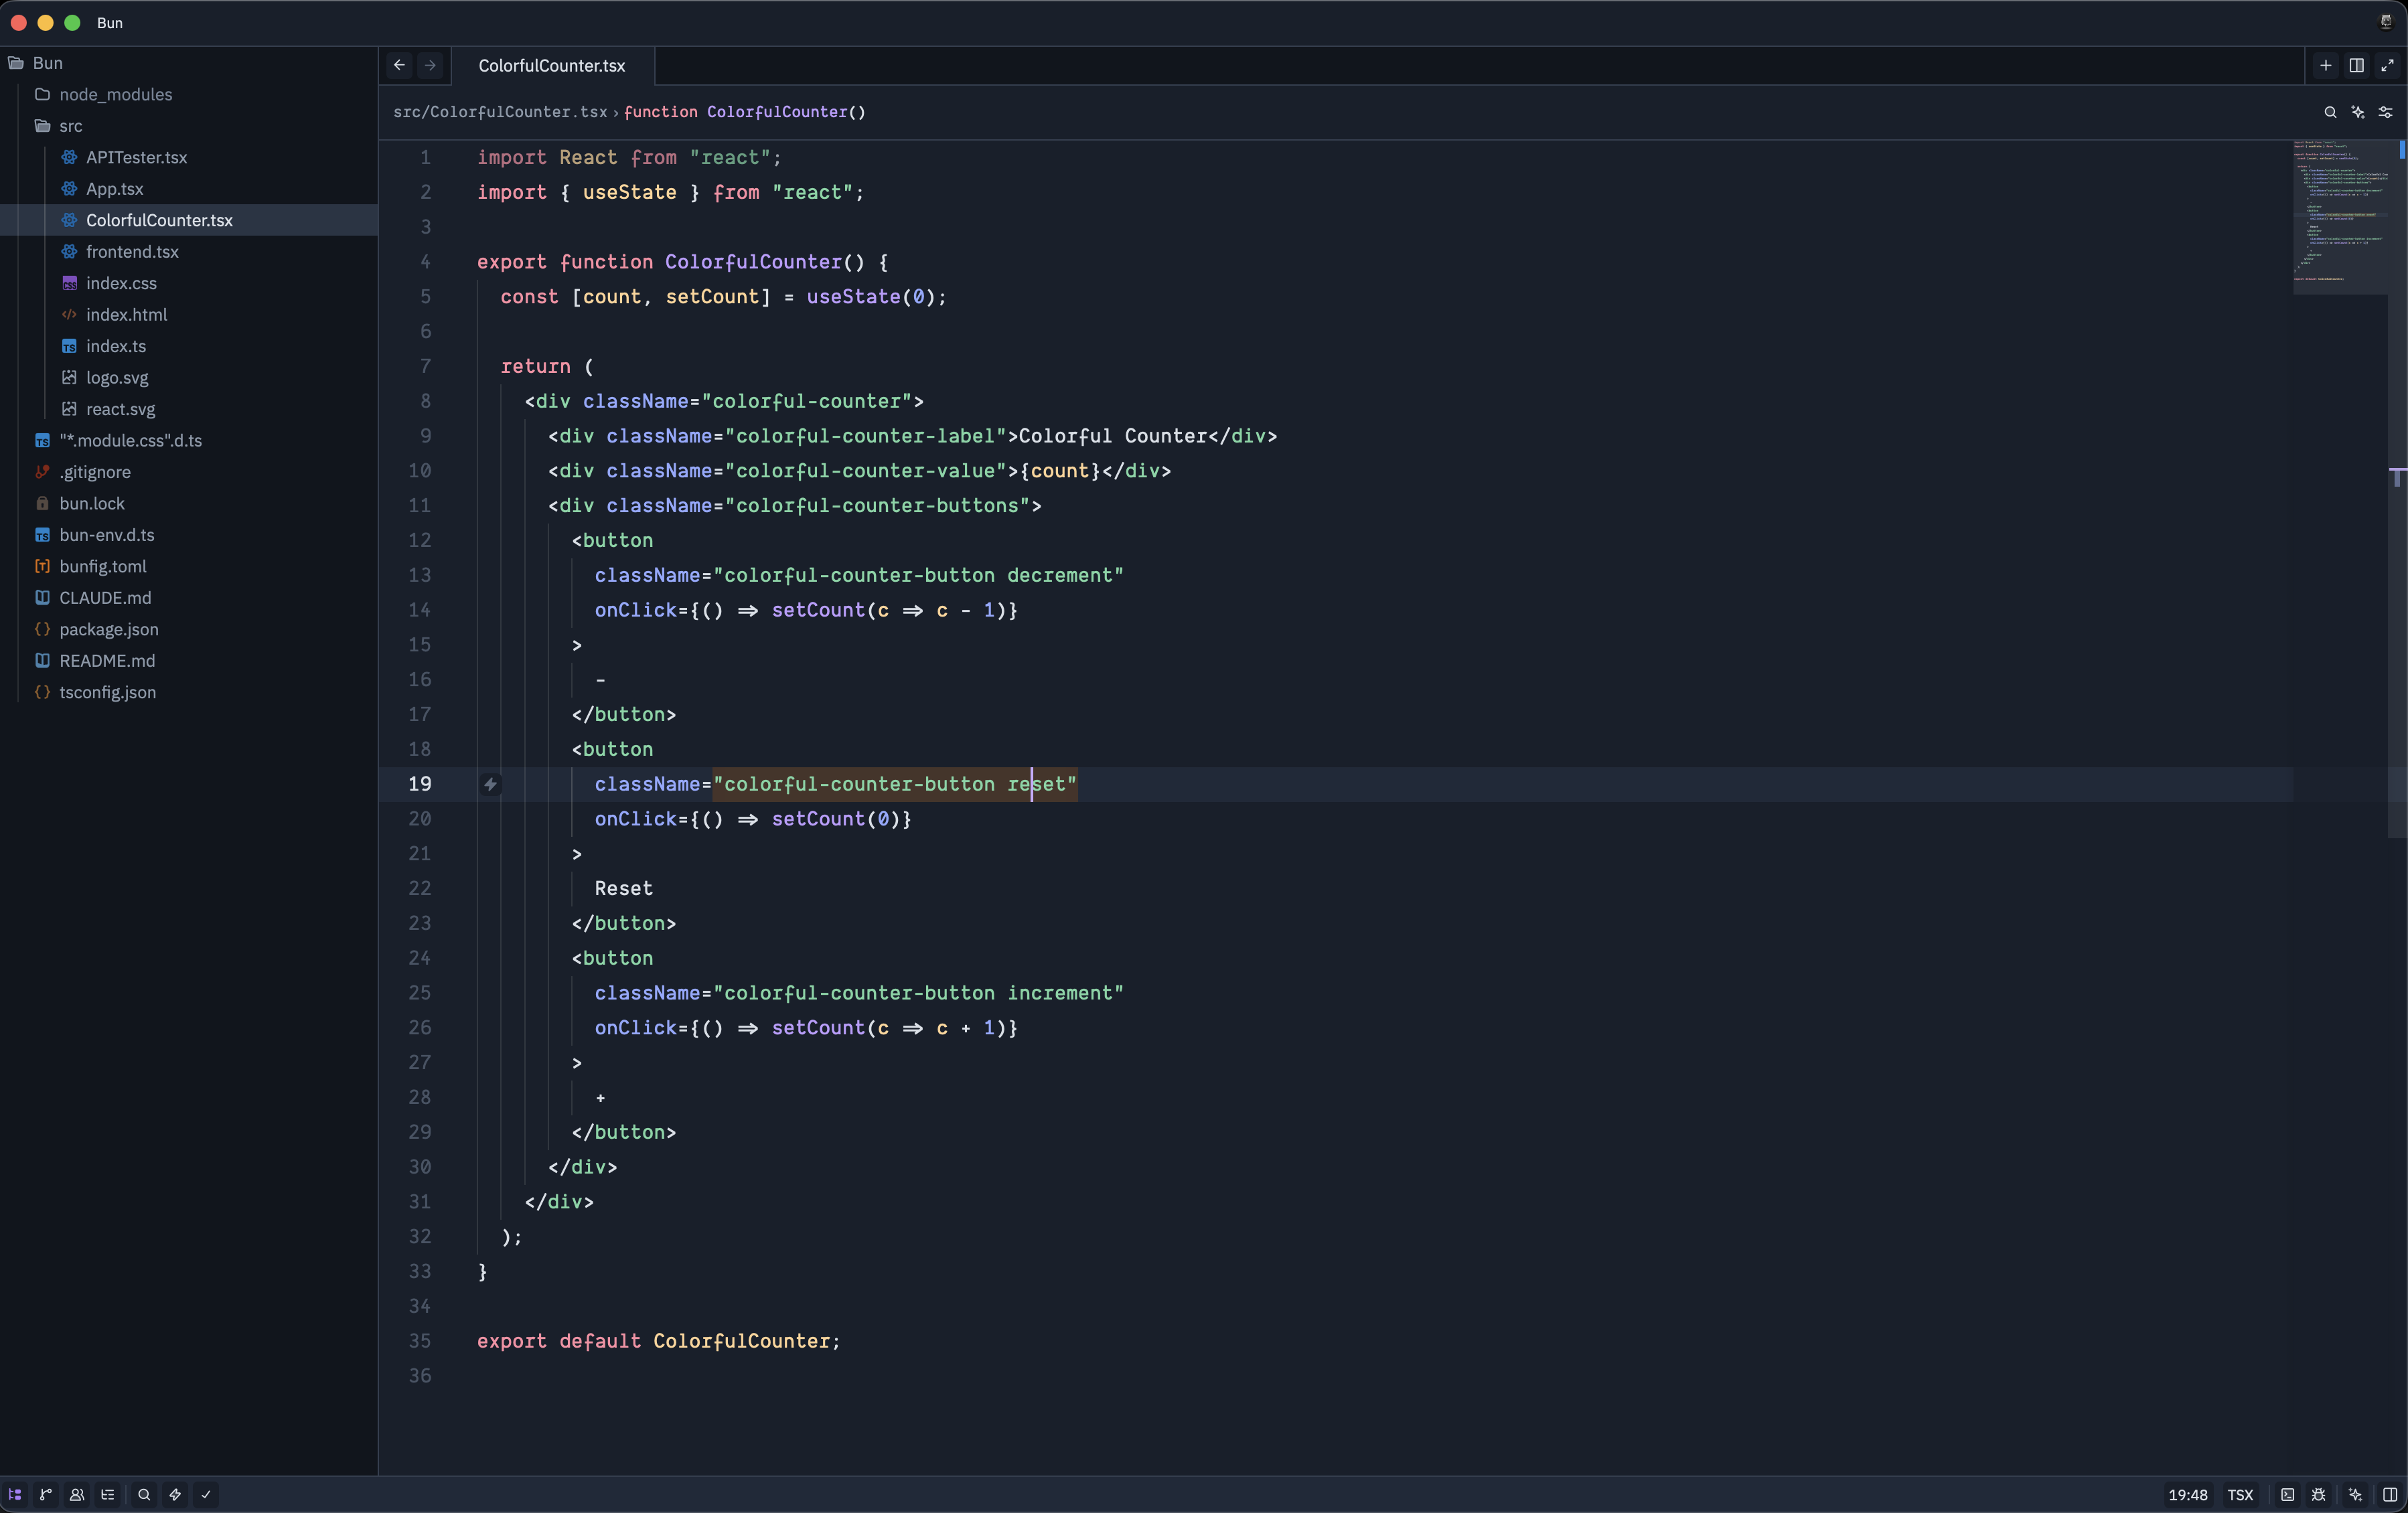This screenshot has width=2408, height=1513.
Task: Open the TSX language selector
Action: tap(2240, 1494)
